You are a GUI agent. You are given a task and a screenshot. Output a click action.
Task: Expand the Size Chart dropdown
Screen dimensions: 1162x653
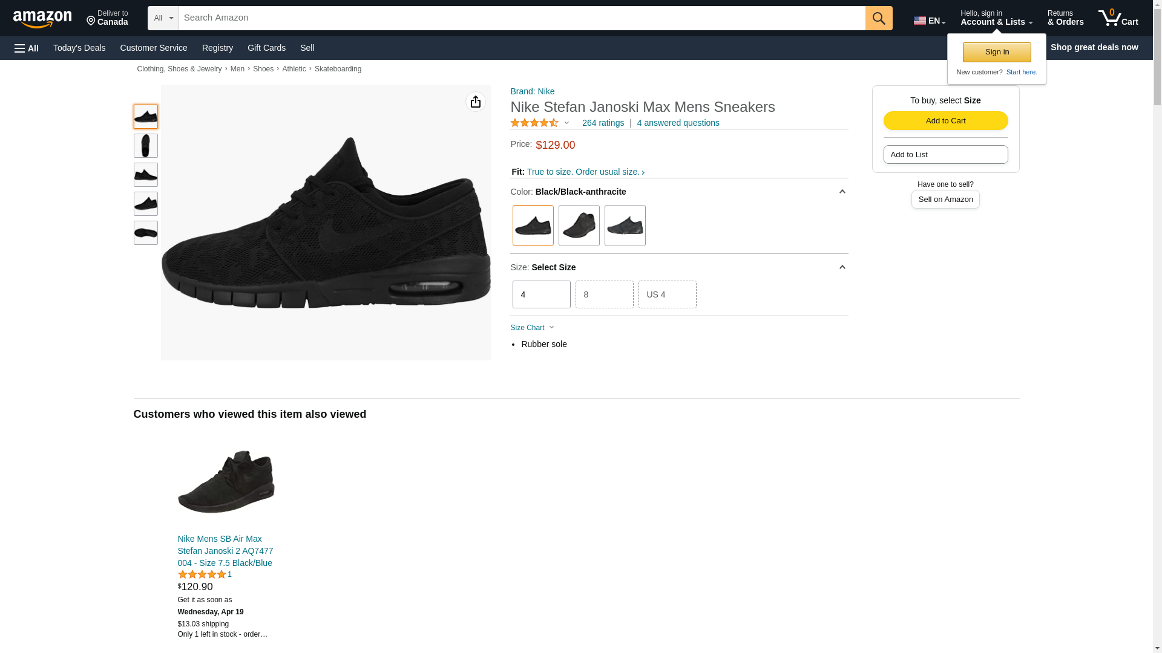click(532, 328)
